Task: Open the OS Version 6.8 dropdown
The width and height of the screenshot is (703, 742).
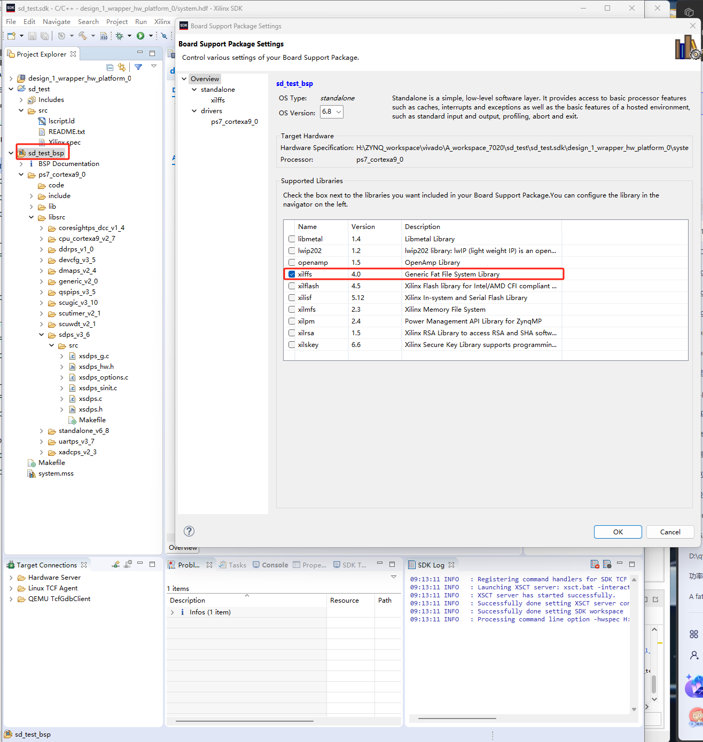Action: (332, 112)
